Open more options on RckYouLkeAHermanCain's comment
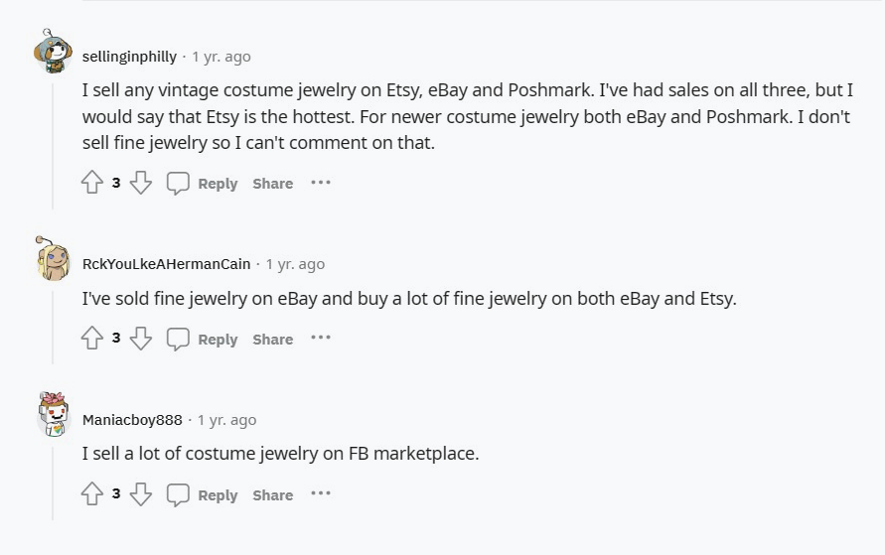Screen dimensions: 885x555 point(320,339)
